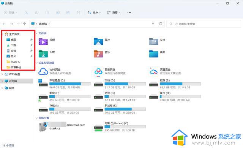Select the 桌面 folder icon in main pane

(x=153, y=54)
